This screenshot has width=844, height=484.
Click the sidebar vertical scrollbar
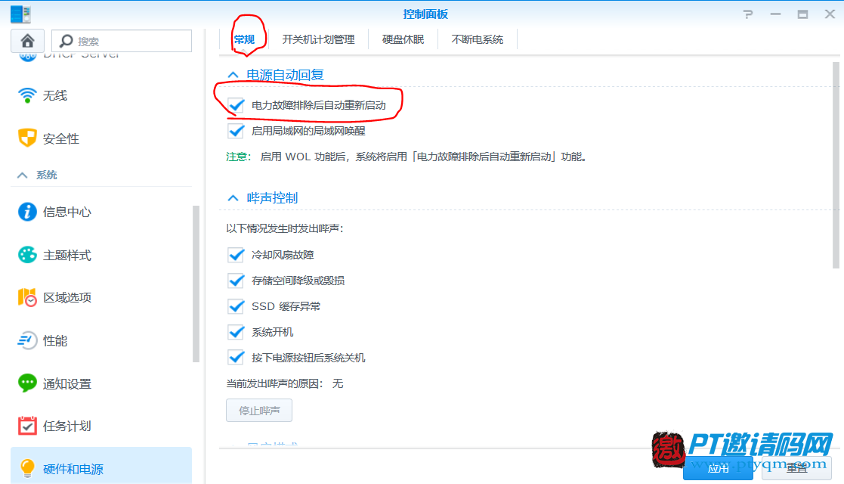click(196, 284)
